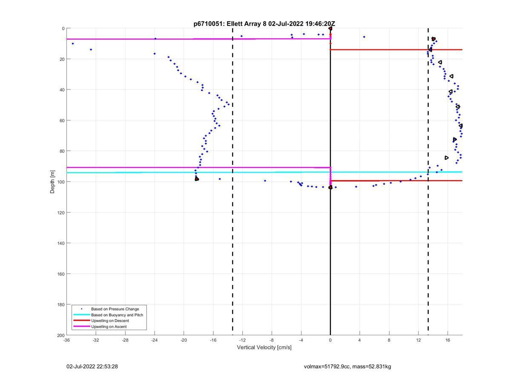The width and height of the screenshot is (511, 377).
Task: Click the 160 tick on the depth axis
Action: click(60, 274)
